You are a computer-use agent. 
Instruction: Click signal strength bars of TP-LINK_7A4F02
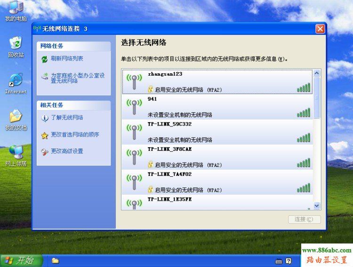point(304,188)
